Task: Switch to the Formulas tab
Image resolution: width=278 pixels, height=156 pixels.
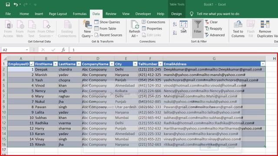Action: [79, 14]
